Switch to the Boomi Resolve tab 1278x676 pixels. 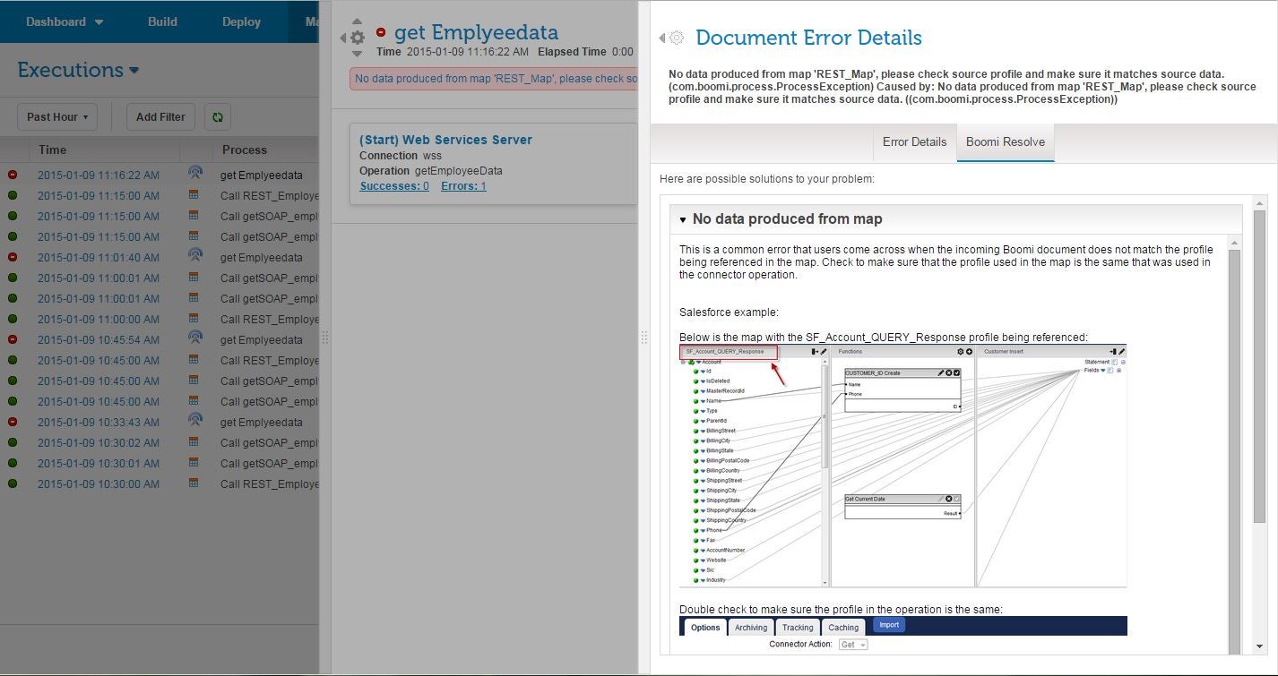1006,141
